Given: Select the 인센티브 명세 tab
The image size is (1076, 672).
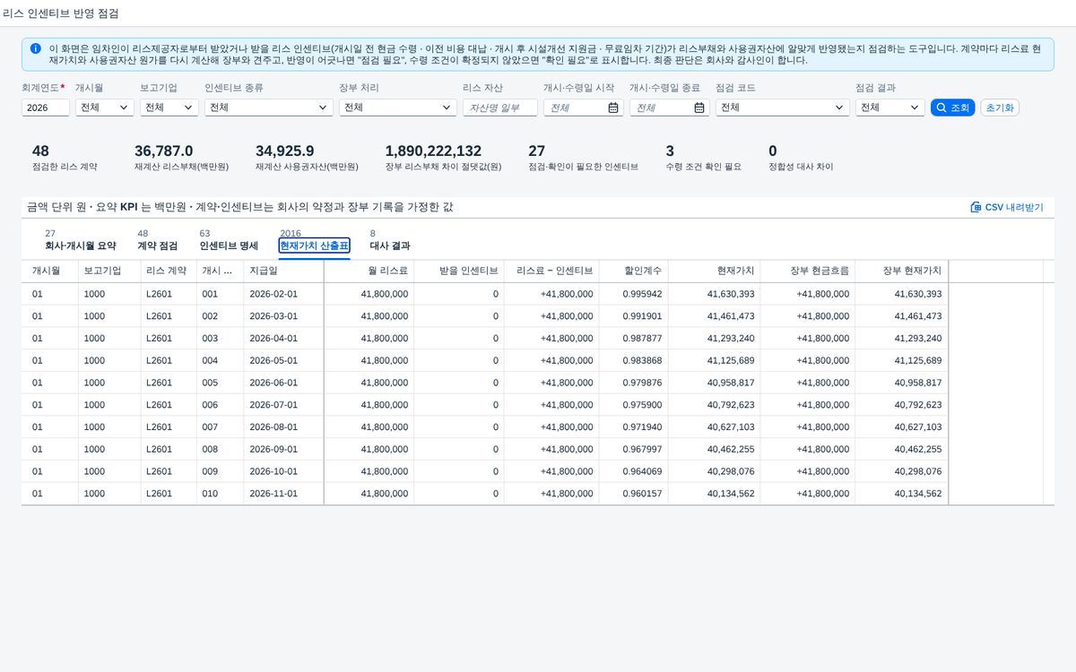Looking at the screenshot, I should point(229,246).
